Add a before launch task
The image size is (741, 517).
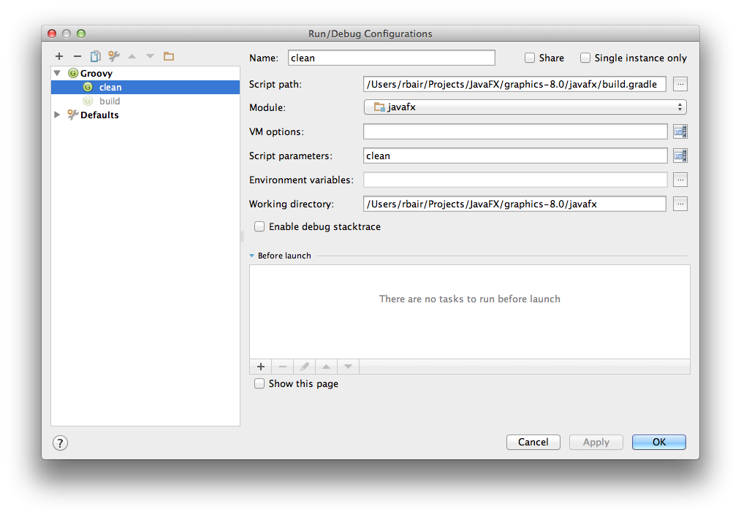260,367
